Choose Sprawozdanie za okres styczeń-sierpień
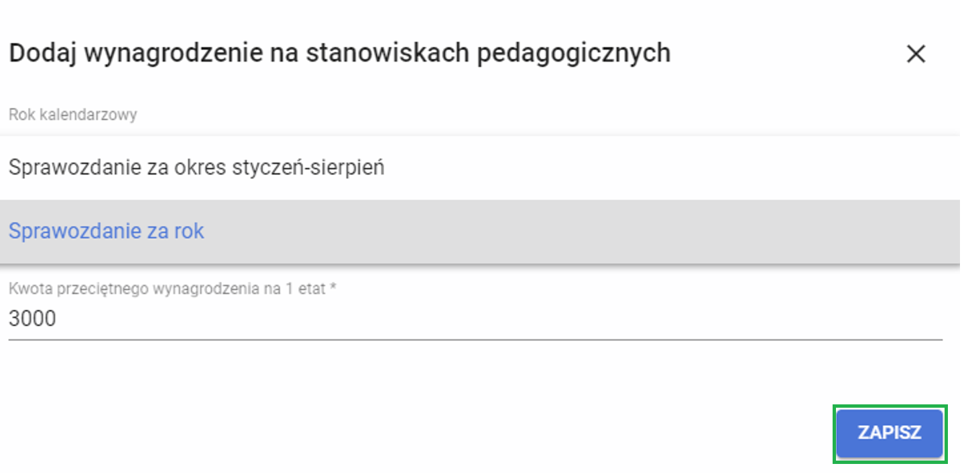The image size is (962, 476). [196, 167]
